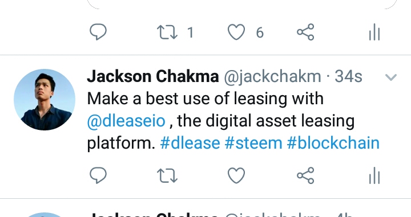Open the #steem hashtag
This screenshot has width=411, height=217.
coord(253,144)
